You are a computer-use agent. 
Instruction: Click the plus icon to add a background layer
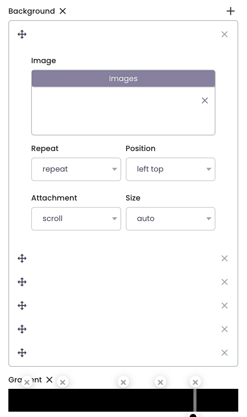[x=231, y=11]
